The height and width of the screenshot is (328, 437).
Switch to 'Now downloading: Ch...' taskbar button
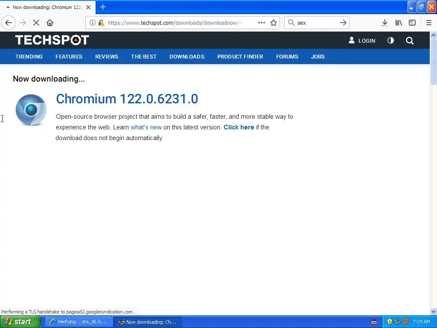coord(148,322)
